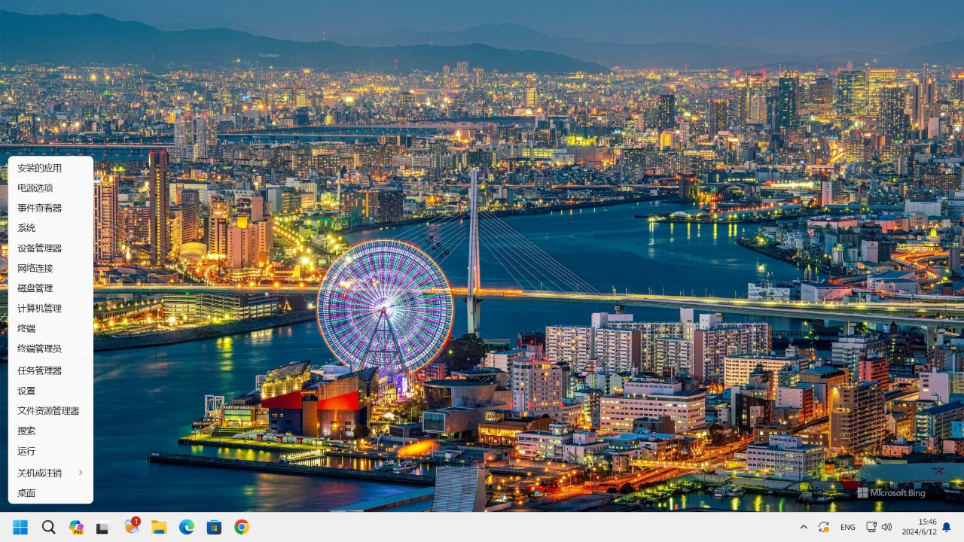Open the Start menu
This screenshot has width=964, height=542.
[x=20, y=527]
